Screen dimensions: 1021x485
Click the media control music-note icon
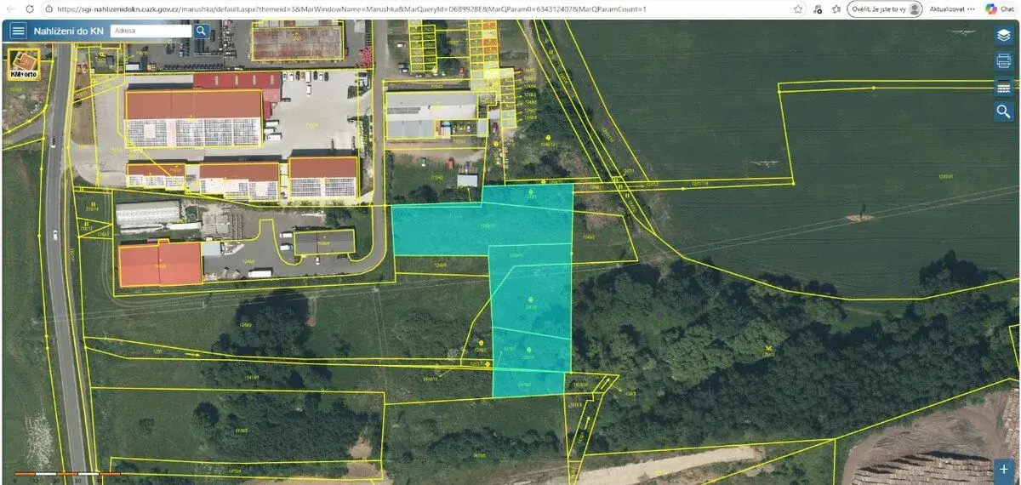[x=818, y=9]
